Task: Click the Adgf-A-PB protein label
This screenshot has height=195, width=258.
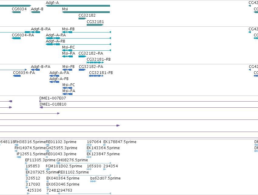Action: pyautogui.click(x=59, y=79)
